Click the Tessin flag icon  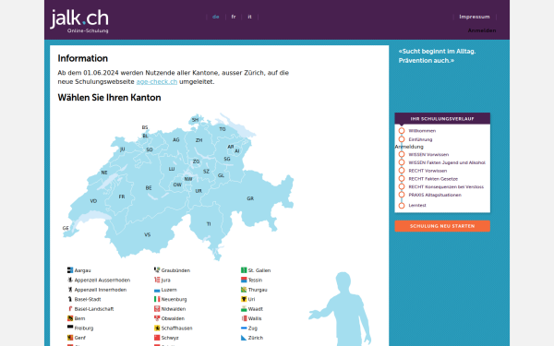pyautogui.click(x=244, y=280)
